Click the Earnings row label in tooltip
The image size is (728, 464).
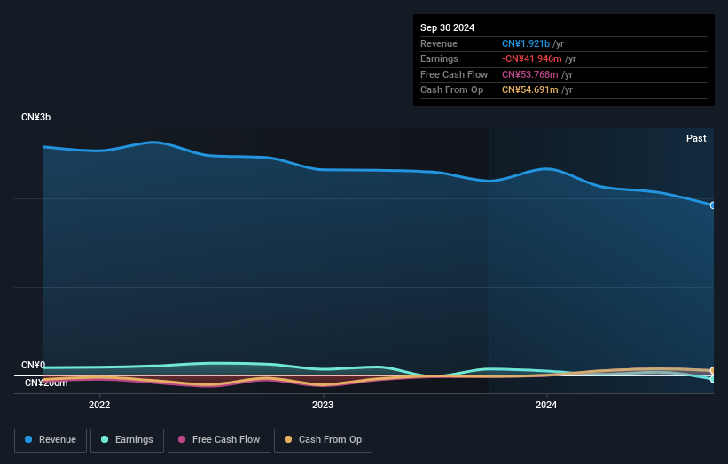coord(439,58)
